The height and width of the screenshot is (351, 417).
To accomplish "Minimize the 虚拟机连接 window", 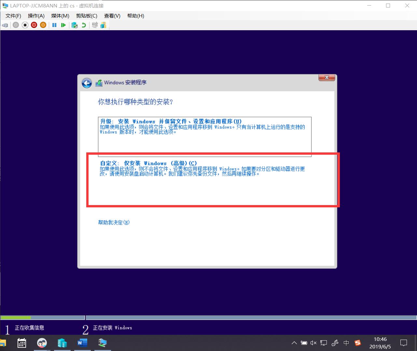I will 369,6.
